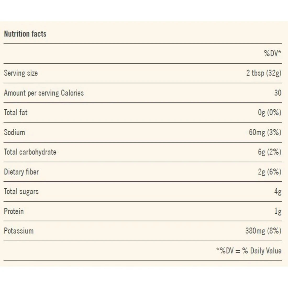This screenshot has height=288, width=288.
Task: Click the 4g sugars value
Action: click(x=278, y=191)
